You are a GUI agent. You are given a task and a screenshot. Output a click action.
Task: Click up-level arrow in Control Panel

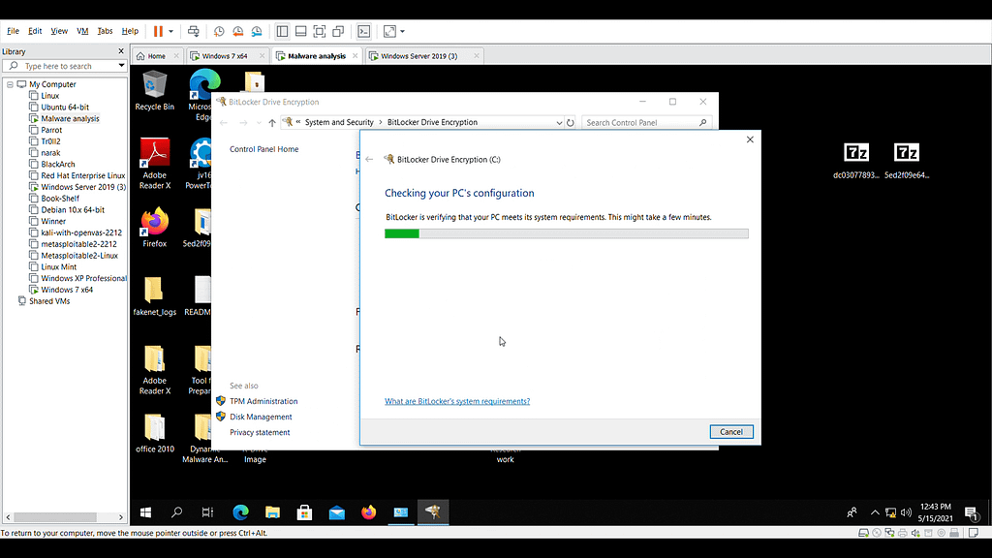(x=272, y=123)
